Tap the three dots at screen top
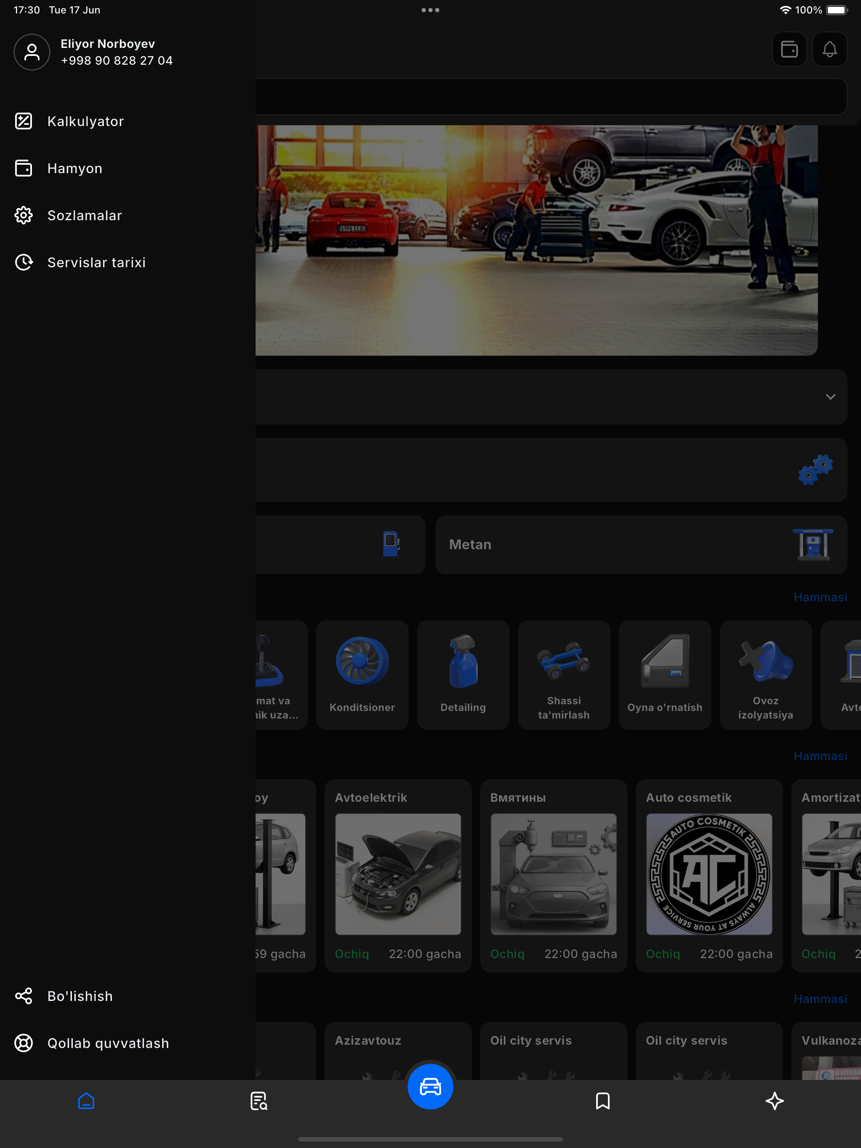The width and height of the screenshot is (861, 1148). (430, 10)
